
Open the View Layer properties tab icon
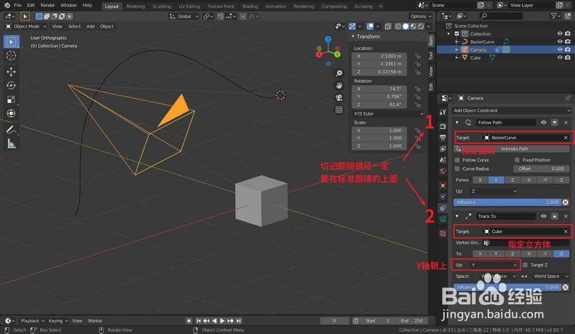443,149
